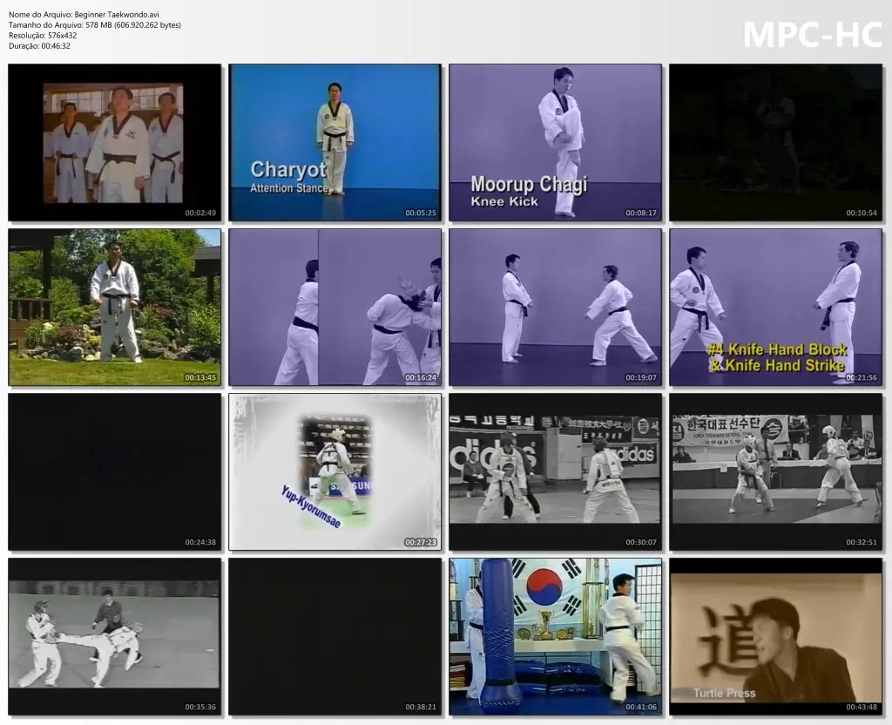892x725 pixels.
Task: Open the thumbnail with three instructors at 00:02:49
Action: [x=114, y=142]
